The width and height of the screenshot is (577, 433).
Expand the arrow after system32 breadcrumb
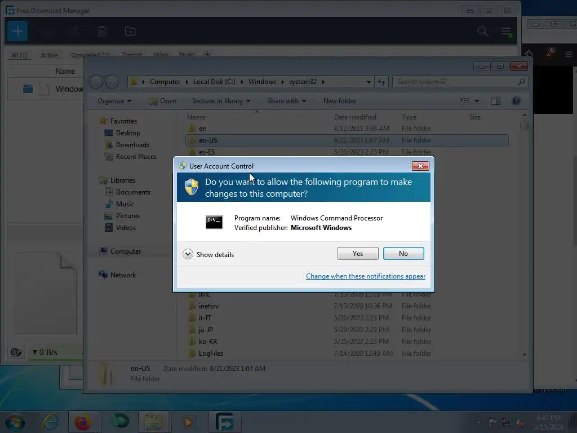point(323,82)
